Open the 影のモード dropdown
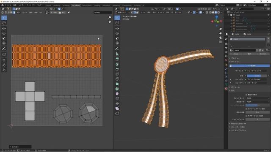This screenshot has height=152, width=271. (x=257, y=102)
